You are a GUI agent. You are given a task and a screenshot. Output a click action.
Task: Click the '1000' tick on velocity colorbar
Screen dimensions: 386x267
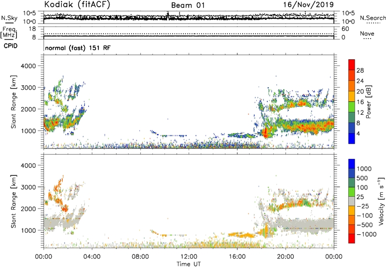pyautogui.click(x=364, y=169)
